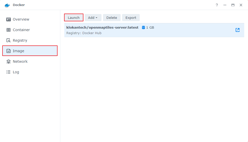Open the Log icon in sidebar
The height and width of the screenshot is (142, 248).
tap(9, 72)
